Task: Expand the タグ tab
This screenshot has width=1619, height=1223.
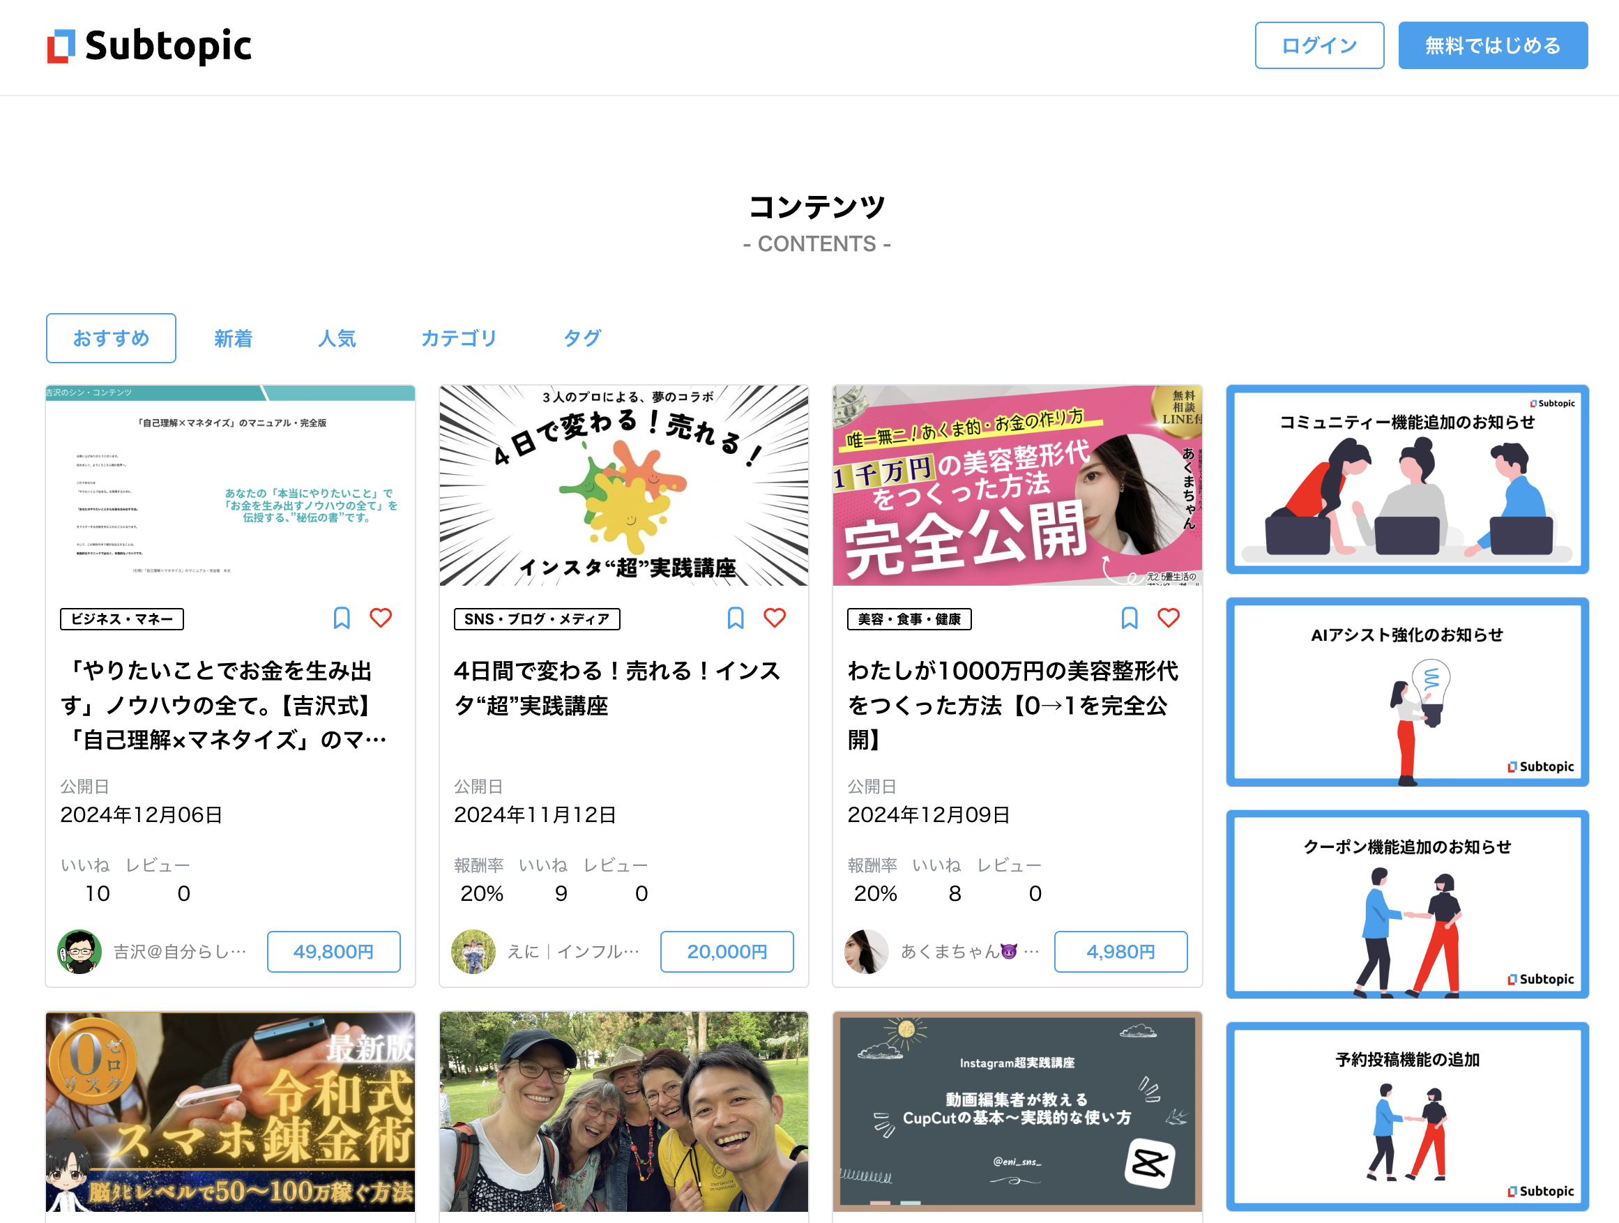Action: [x=582, y=338]
